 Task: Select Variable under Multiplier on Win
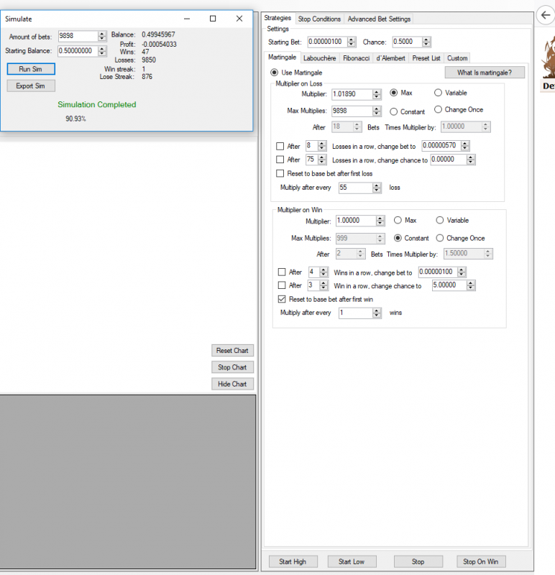click(440, 220)
